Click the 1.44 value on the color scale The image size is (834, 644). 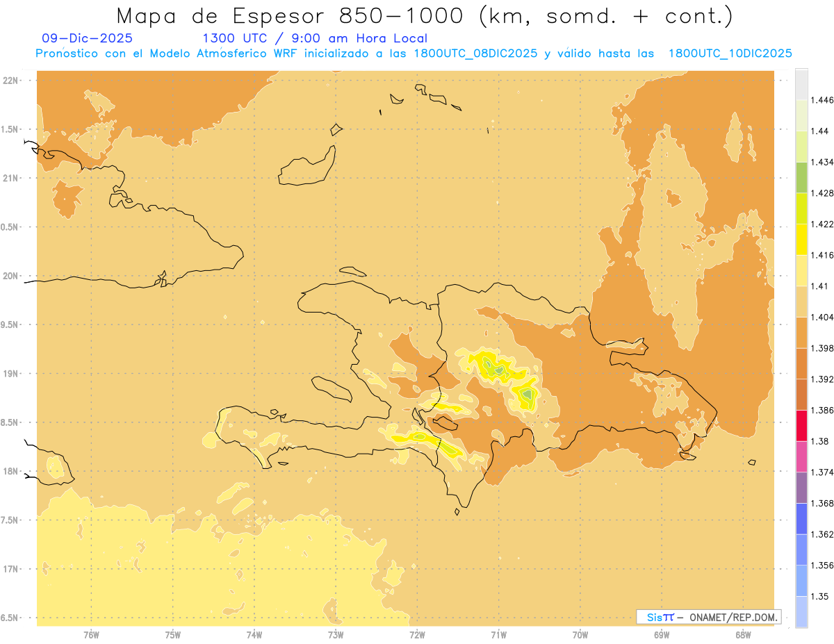point(819,131)
